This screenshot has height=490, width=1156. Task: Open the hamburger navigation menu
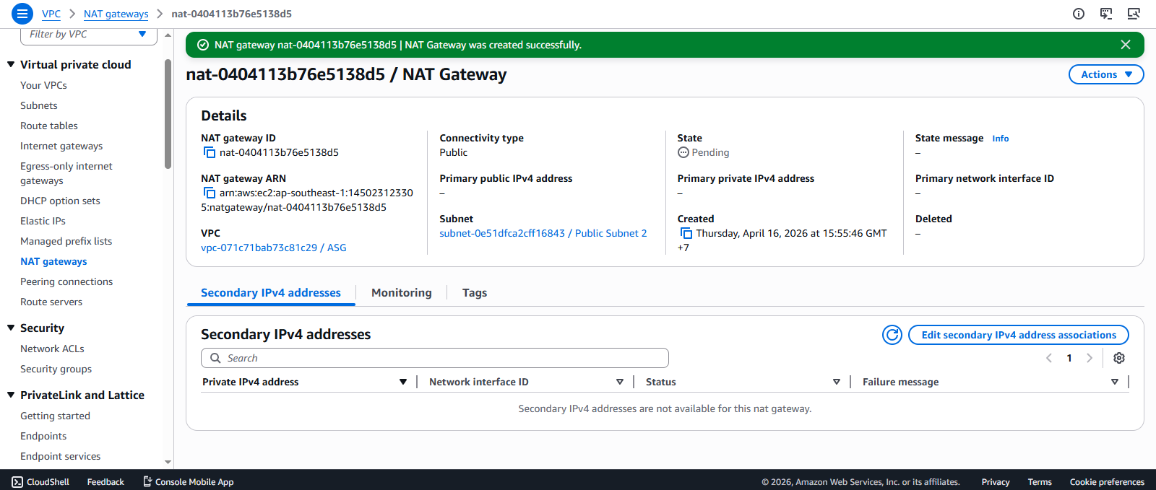(x=22, y=14)
